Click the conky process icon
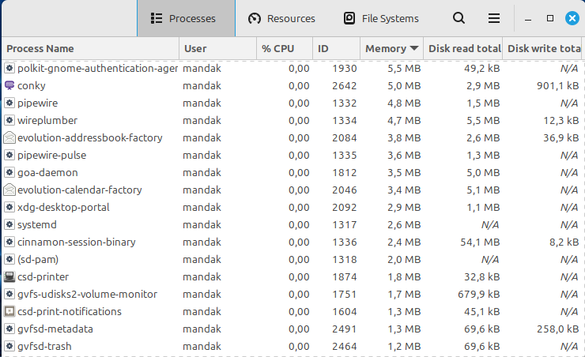 point(9,85)
